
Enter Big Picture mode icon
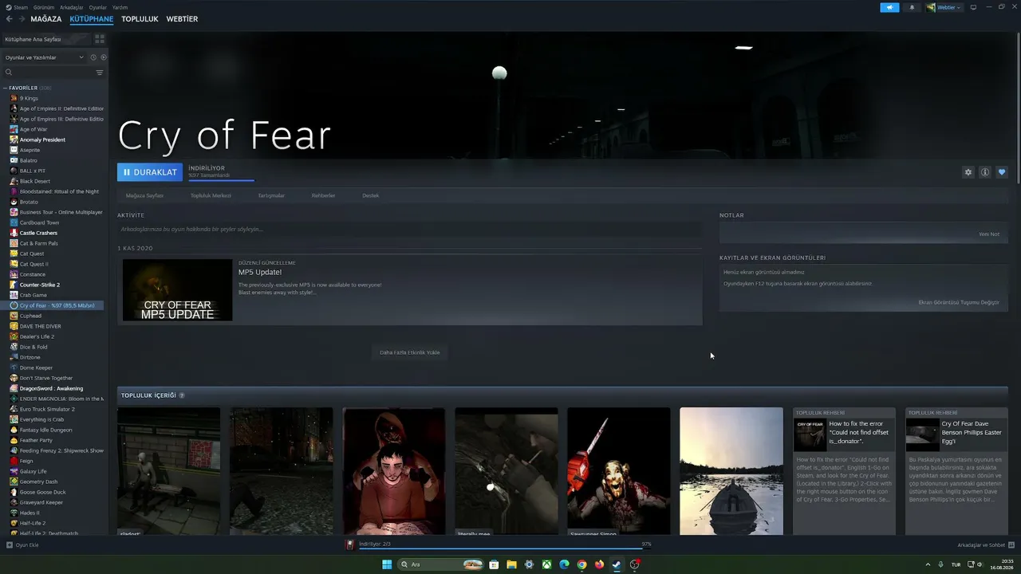[973, 7]
